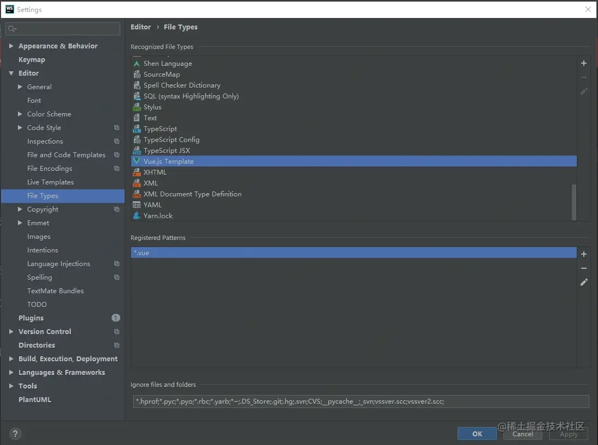Open the Font settings page
The width and height of the screenshot is (598, 445).
click(x=34, y=100)
